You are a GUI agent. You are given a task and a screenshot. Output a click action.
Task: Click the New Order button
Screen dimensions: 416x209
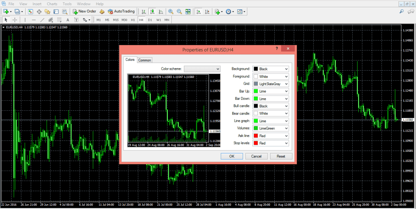(x=84, y=11)
